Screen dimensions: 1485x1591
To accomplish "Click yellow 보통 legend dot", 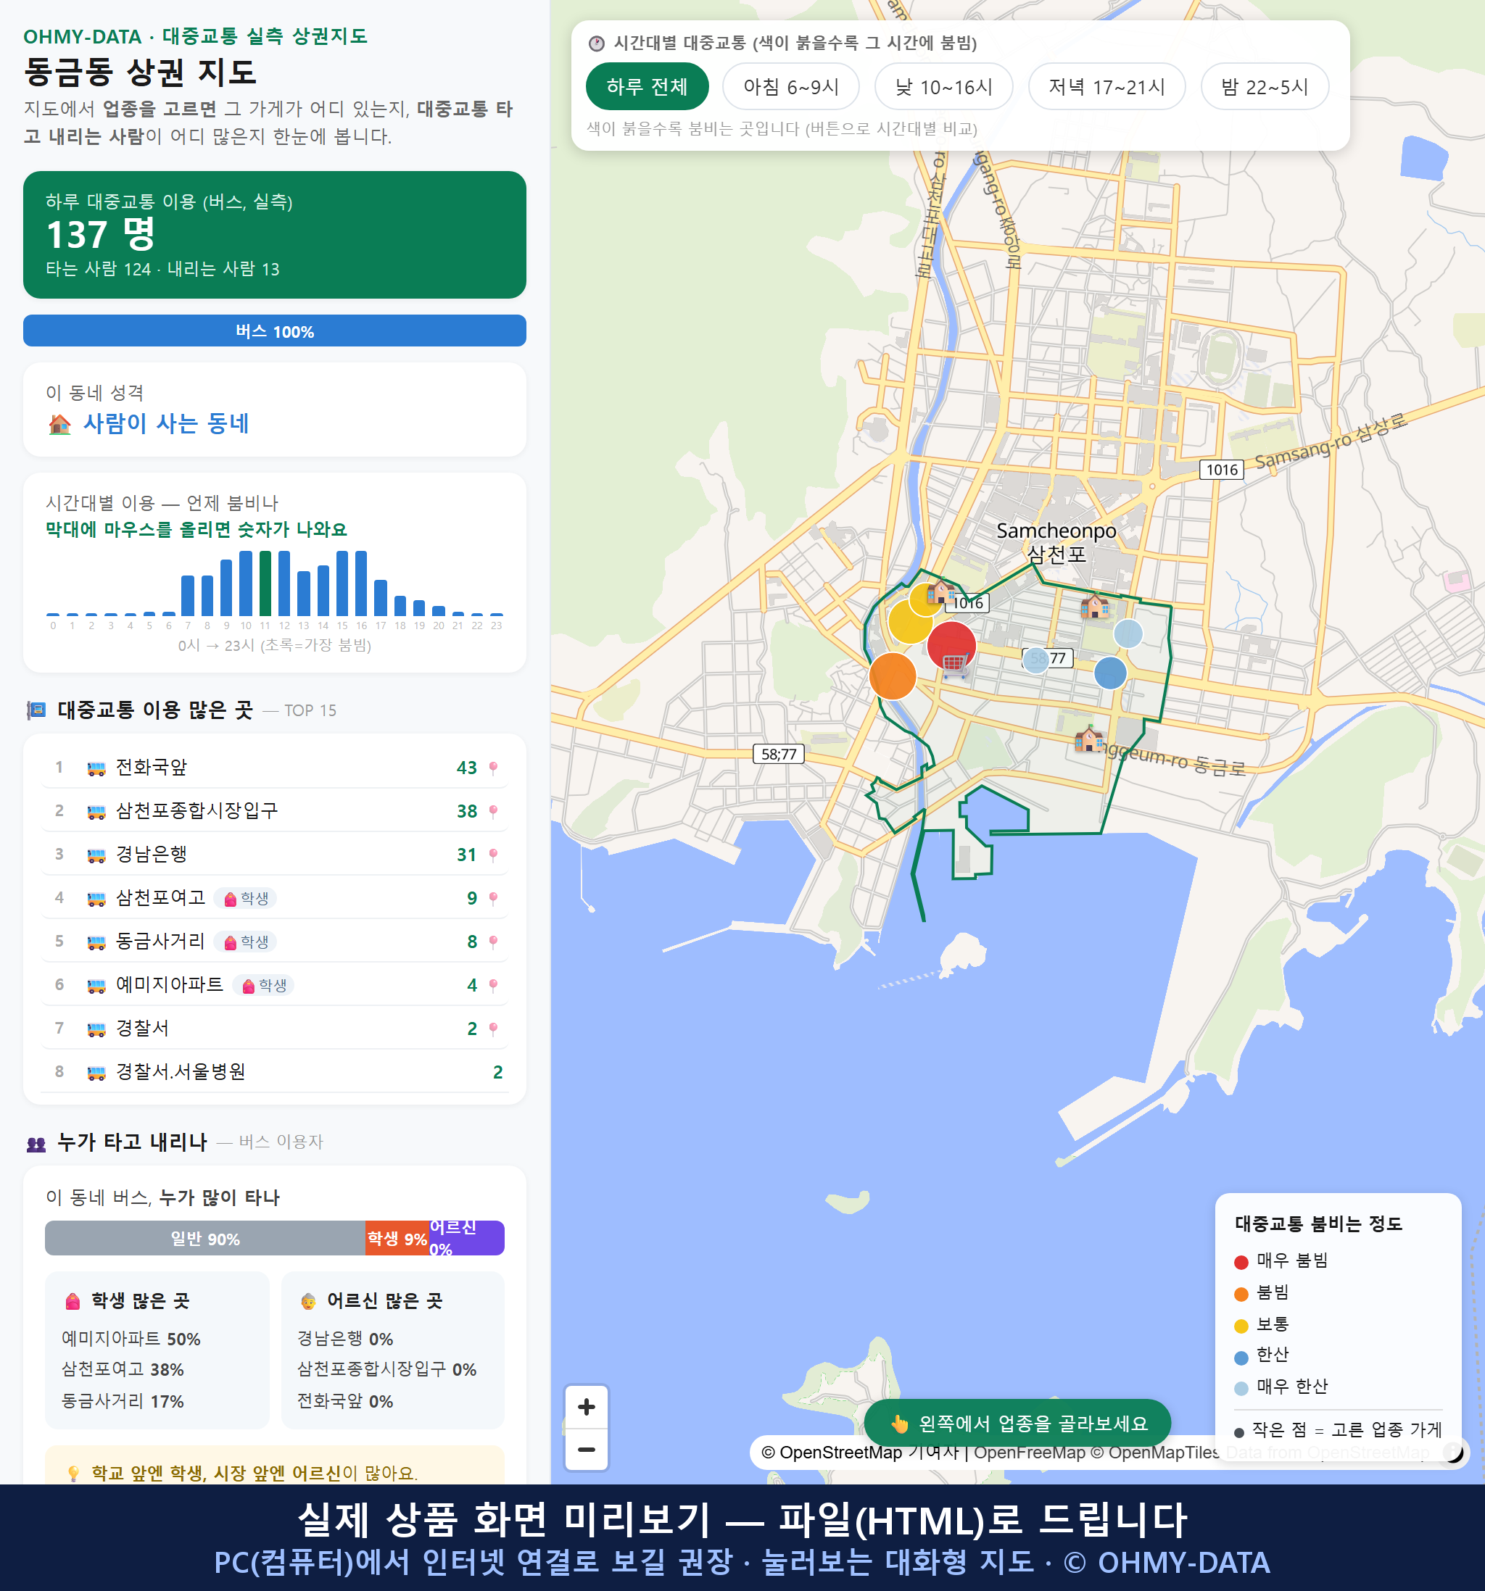I will 1241,1326.
